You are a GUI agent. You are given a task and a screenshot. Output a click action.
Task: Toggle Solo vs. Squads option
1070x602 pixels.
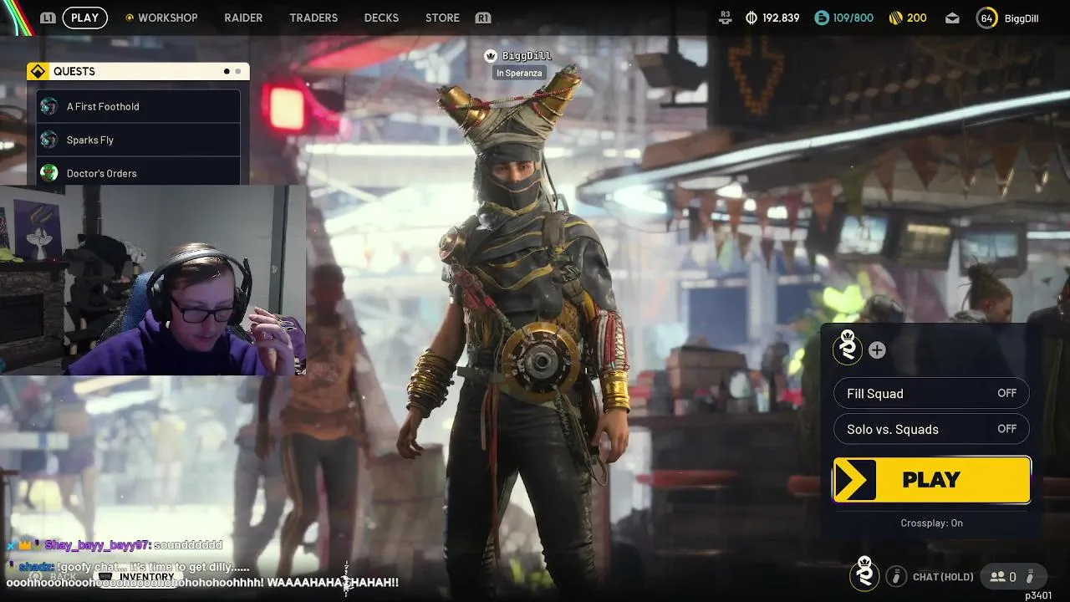tap(931, 429)
